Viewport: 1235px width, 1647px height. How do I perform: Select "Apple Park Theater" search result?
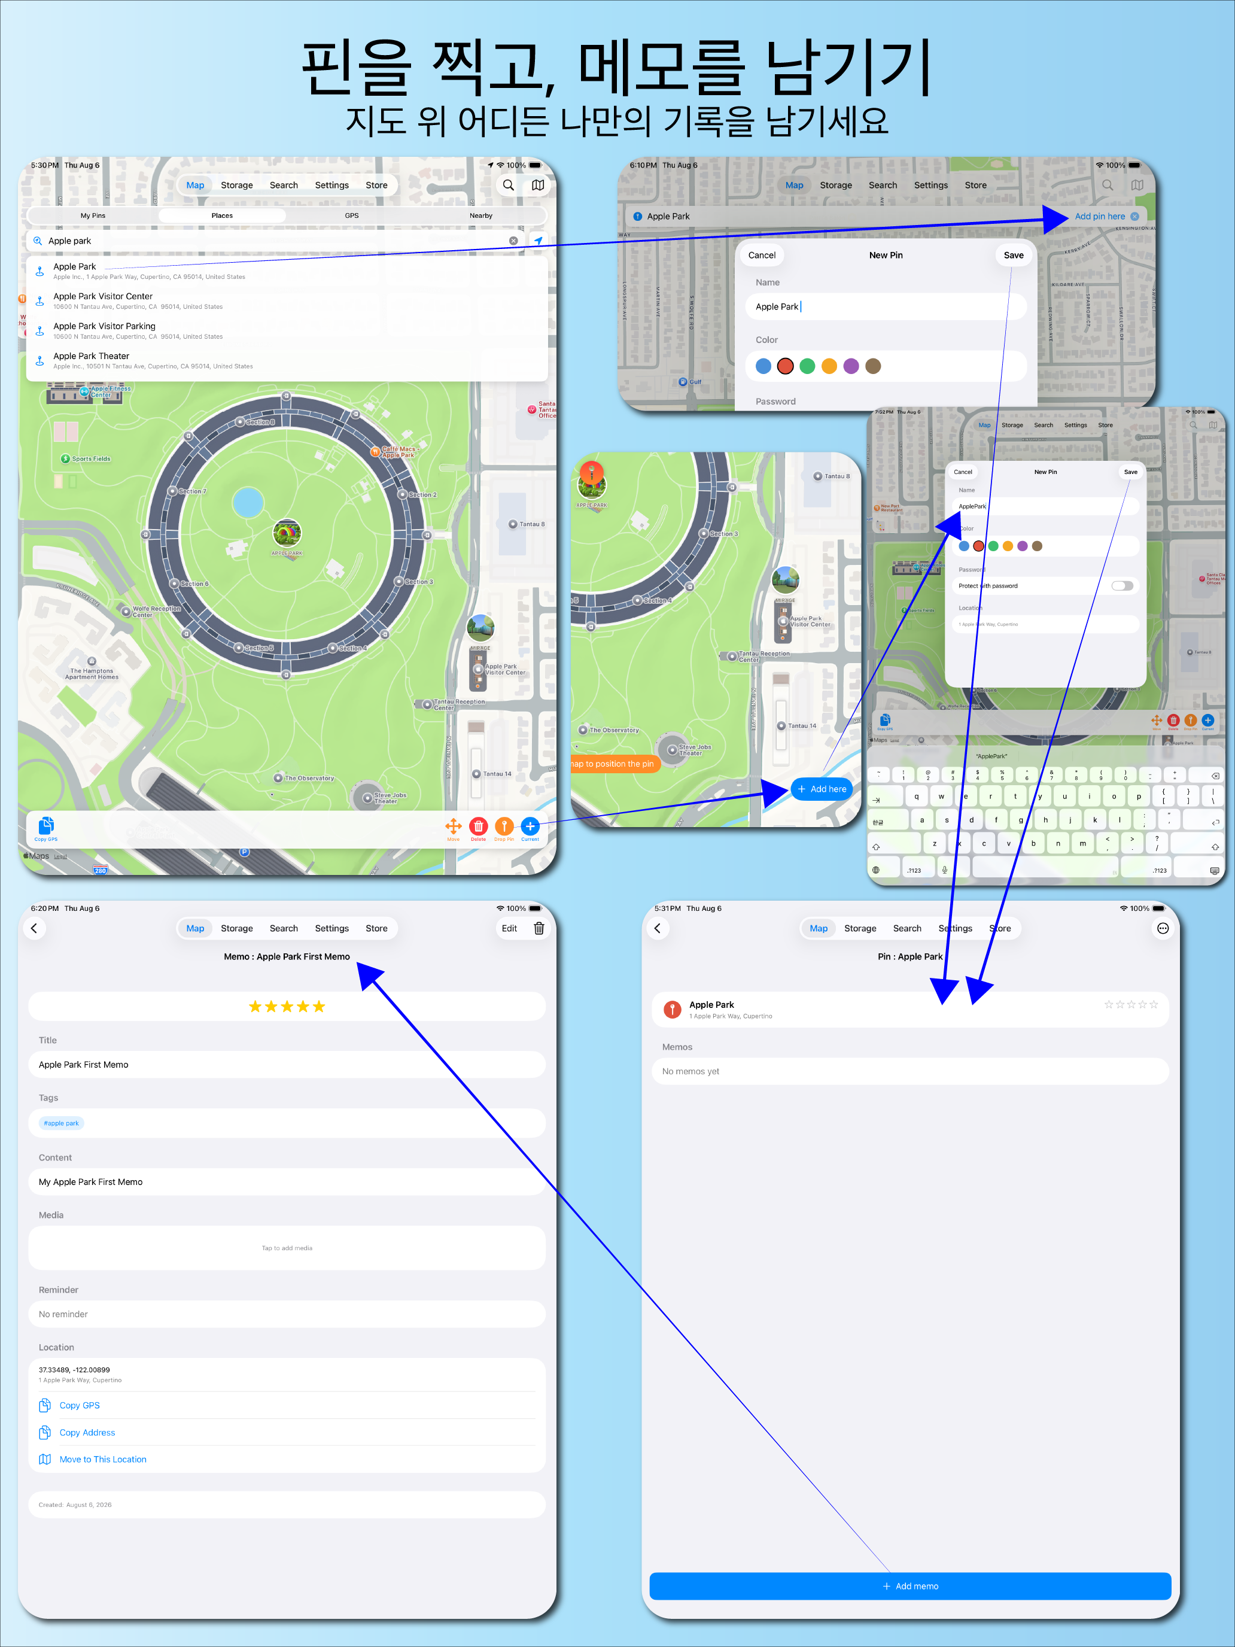pyautogui.click(x=287, y=360)
